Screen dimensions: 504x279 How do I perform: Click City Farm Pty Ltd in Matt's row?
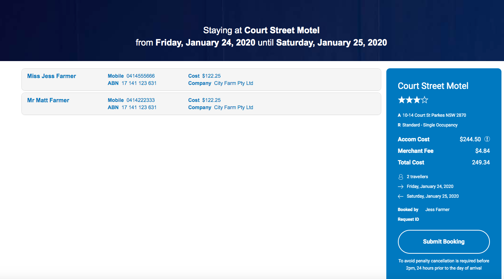coord(234,107)
